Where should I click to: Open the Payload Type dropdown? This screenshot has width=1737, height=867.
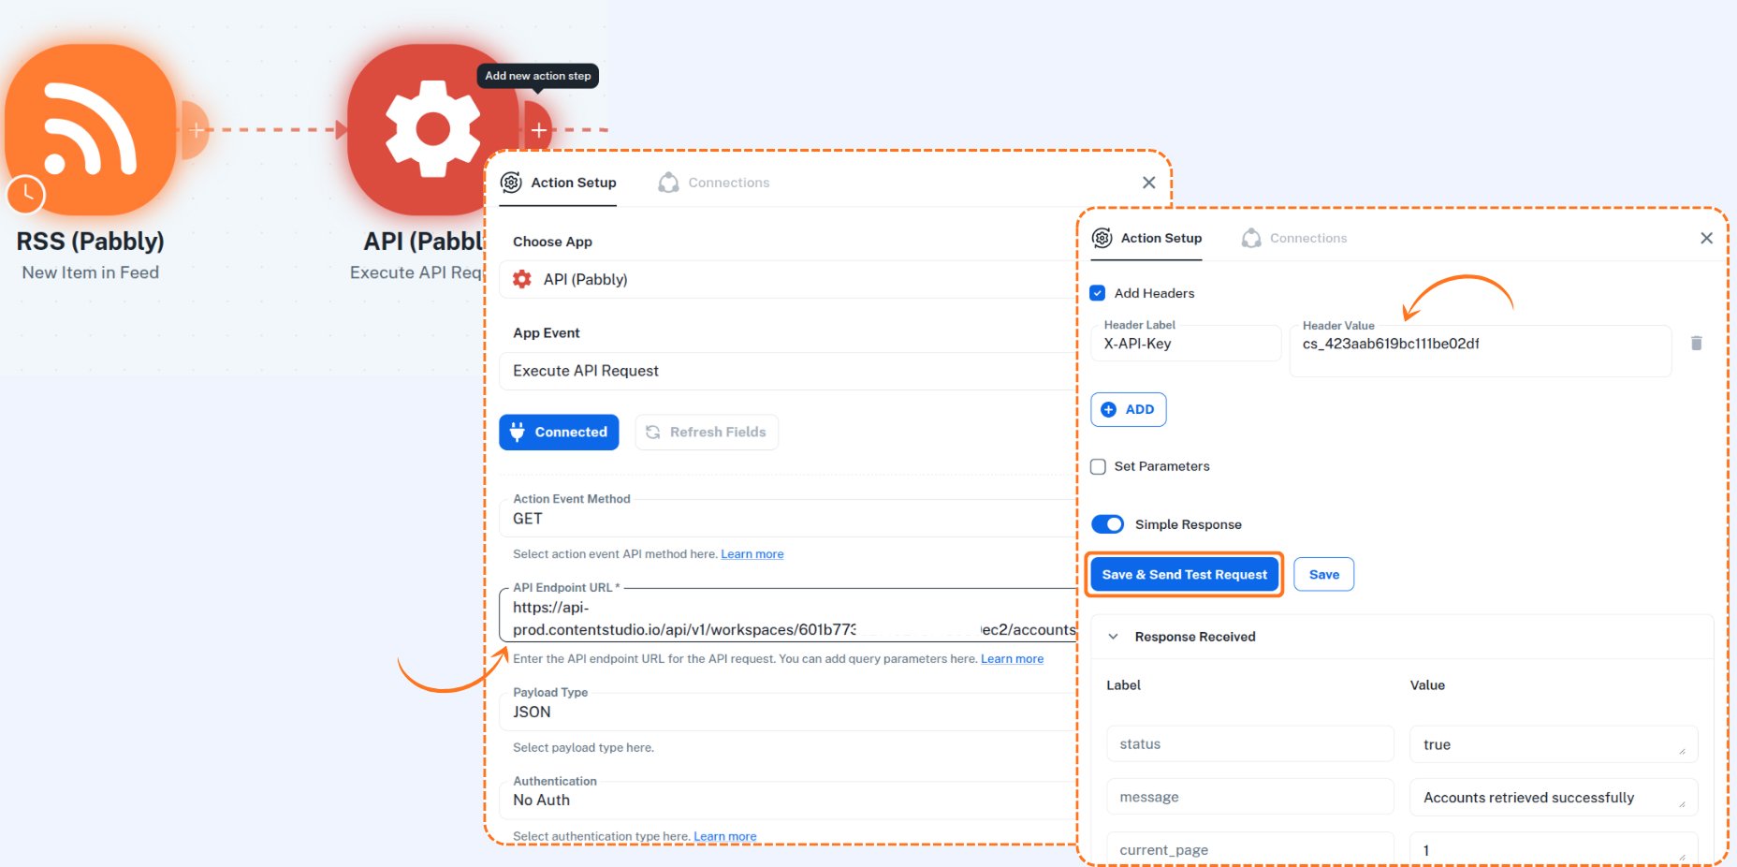pyautogui.click(x=786, y=712)
